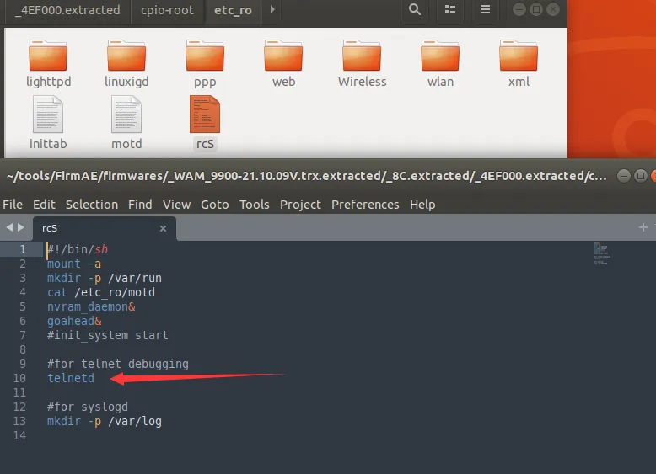The height and width of the screenshot is (474, 656).
Task: Open the Tools menu
Action: 255,205
